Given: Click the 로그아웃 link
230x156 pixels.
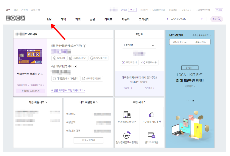Looking at the screenshot, I should pyautogui.click(x=144, y=10).
